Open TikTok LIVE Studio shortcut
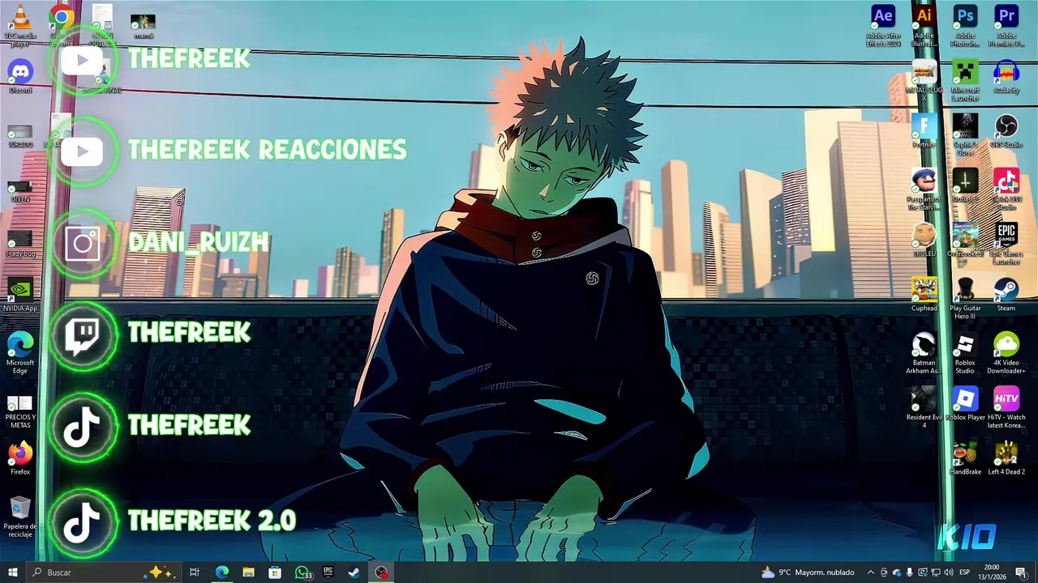 (1006, 189)
